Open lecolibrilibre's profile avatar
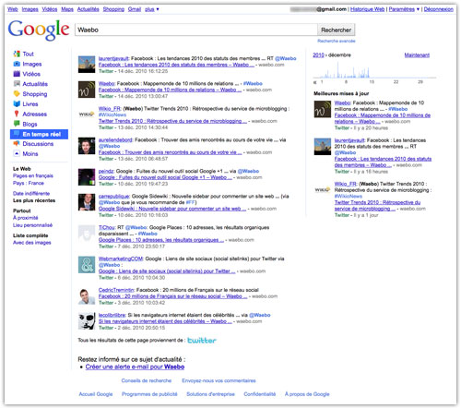This screenshot has height=409, width=461. pyautogui.click(x=87, y=321)
